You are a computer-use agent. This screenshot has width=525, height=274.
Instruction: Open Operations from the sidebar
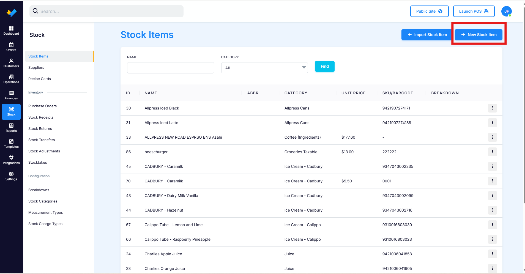tap(11, 79)
